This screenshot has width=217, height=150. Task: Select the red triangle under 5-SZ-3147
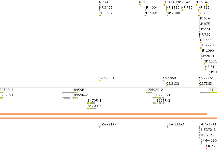click(100, 127)
